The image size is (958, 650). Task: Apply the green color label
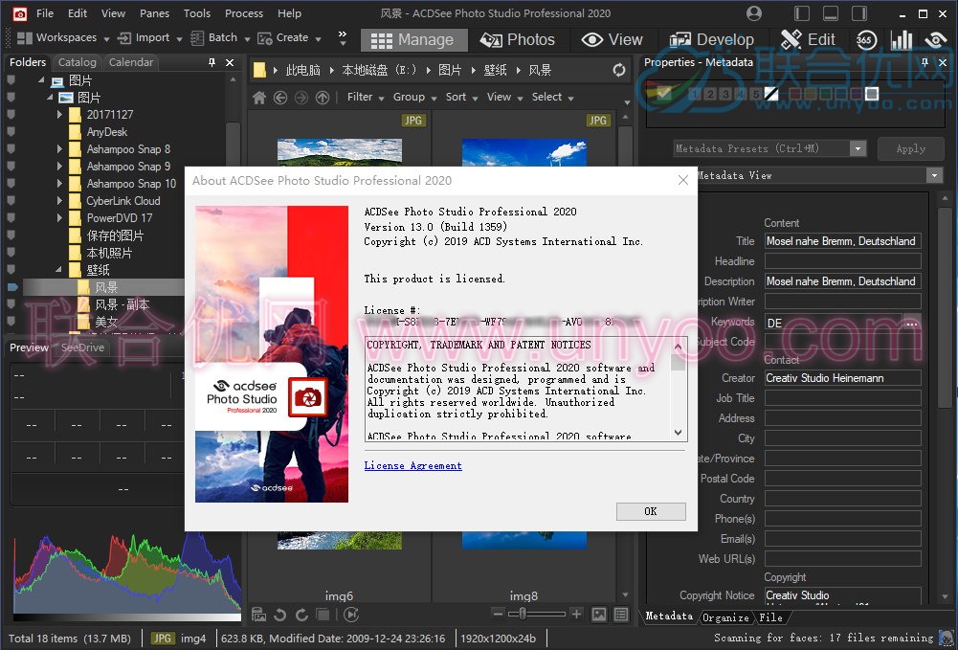(x=825, y=94)
